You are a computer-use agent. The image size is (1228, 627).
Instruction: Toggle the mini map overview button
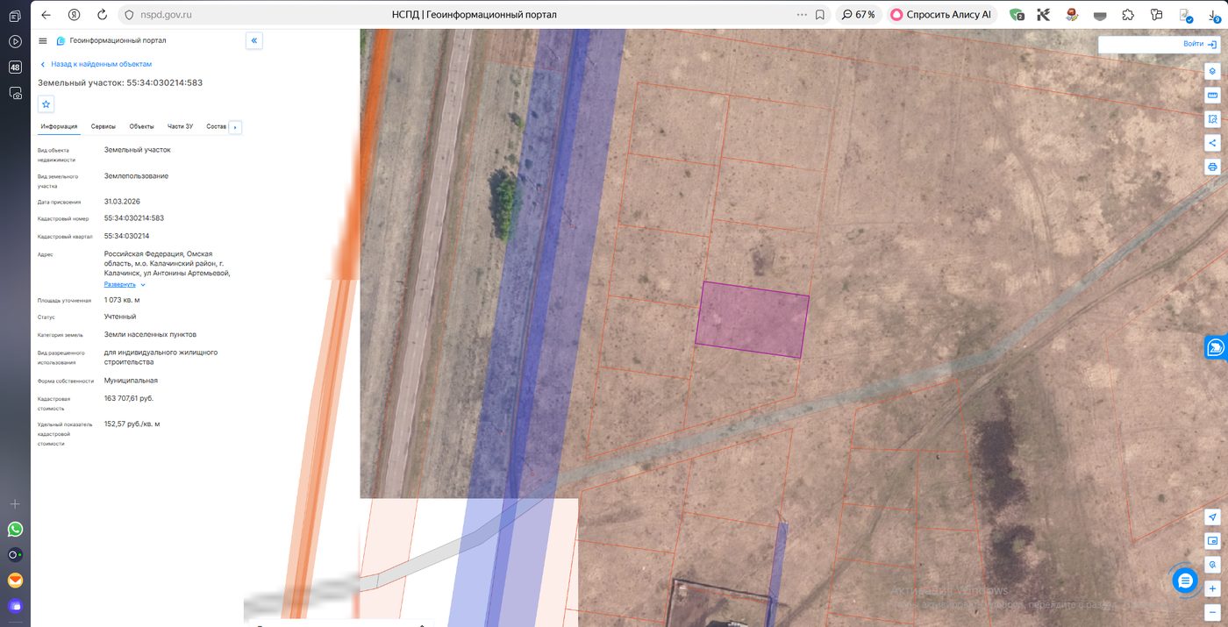click(x=1212, y=540)
